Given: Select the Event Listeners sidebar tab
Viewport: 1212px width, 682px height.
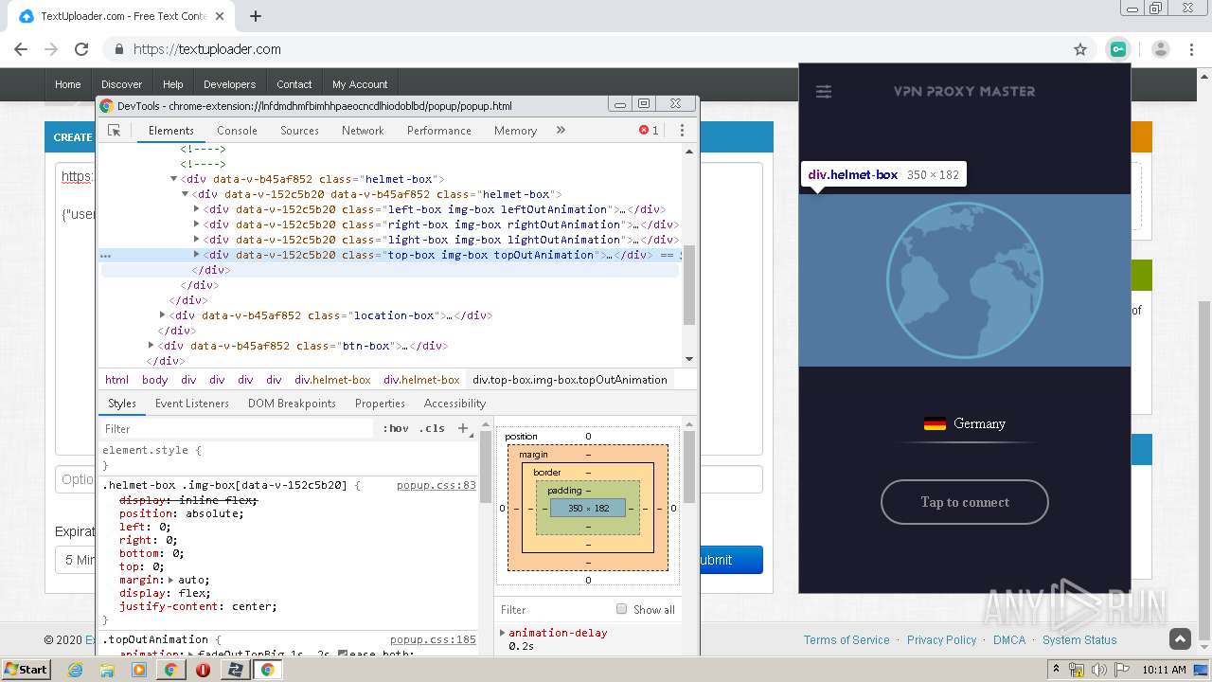Looking at the screenshot, I should click(192, 404).
